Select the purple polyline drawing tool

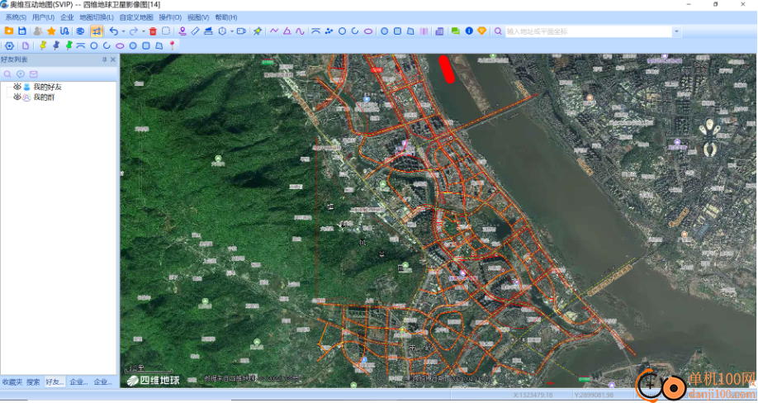[x=274, y=31]
